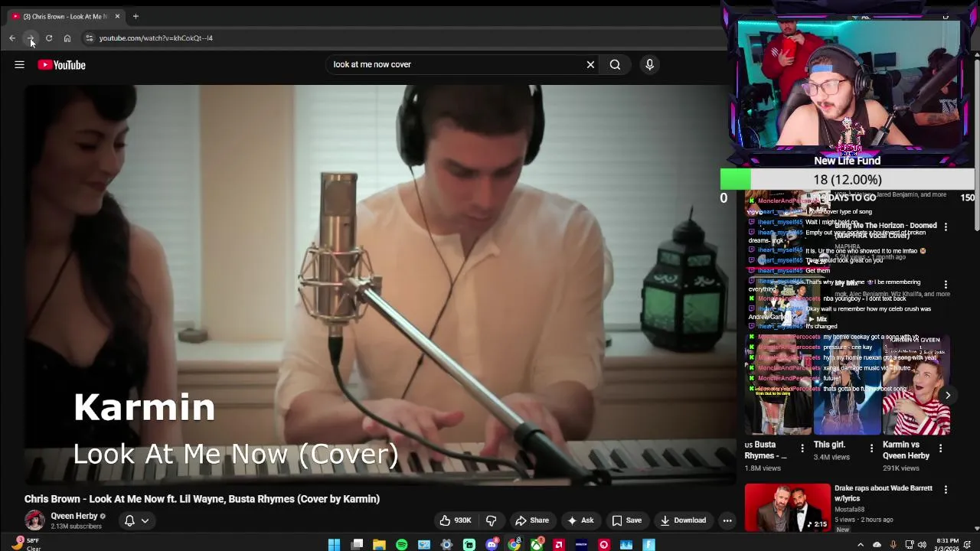
Task: Click the video title text below the player
Action: point(202,499)
